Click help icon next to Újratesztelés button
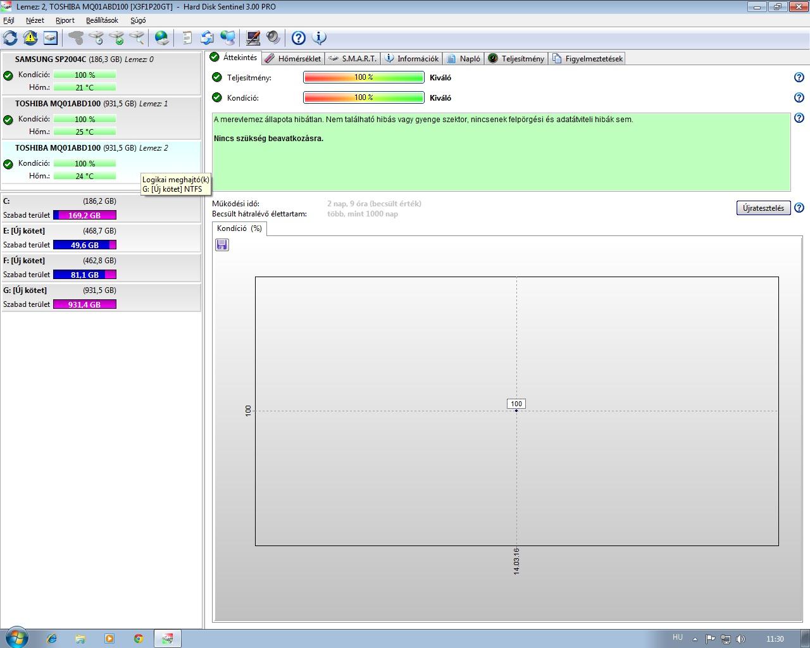 pos(799,208)
